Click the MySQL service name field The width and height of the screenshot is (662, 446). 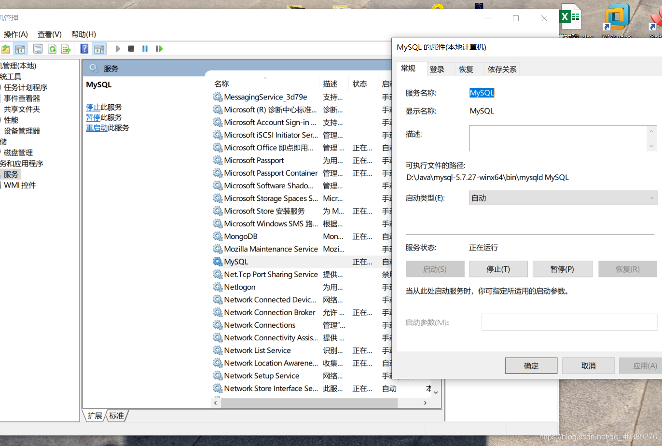point(482,93)
